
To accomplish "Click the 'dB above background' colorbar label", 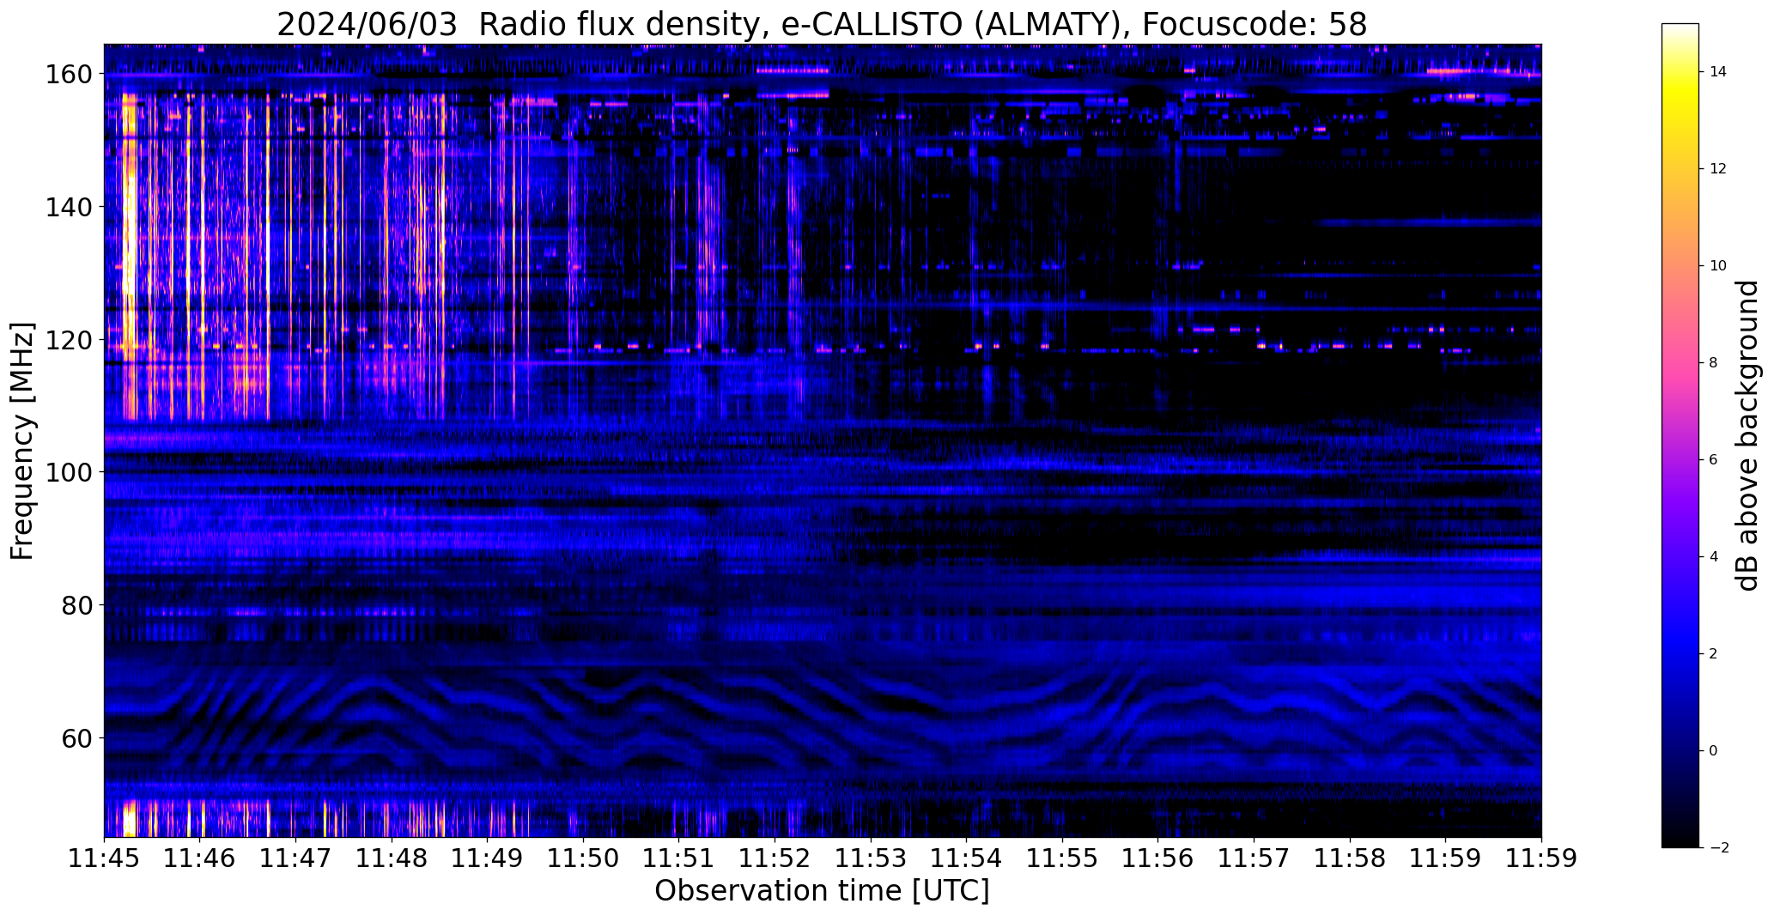I will (1747, 435).
